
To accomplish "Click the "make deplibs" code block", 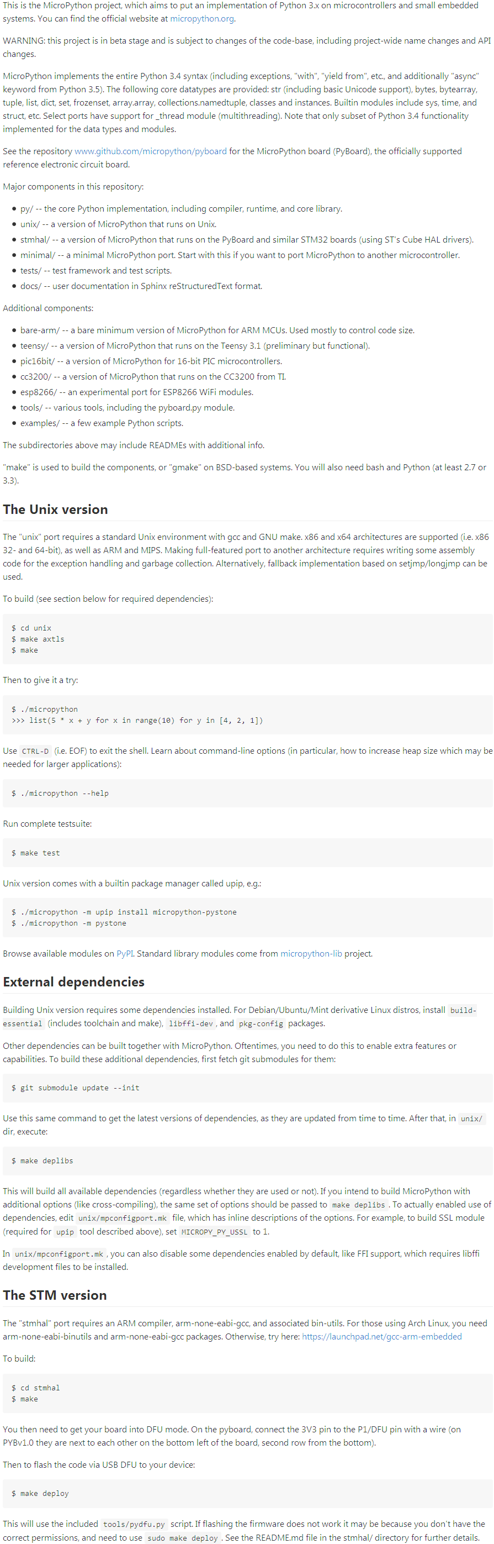I will 247,1160.
